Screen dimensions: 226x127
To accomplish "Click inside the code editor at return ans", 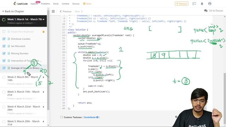I will (85, 103).
